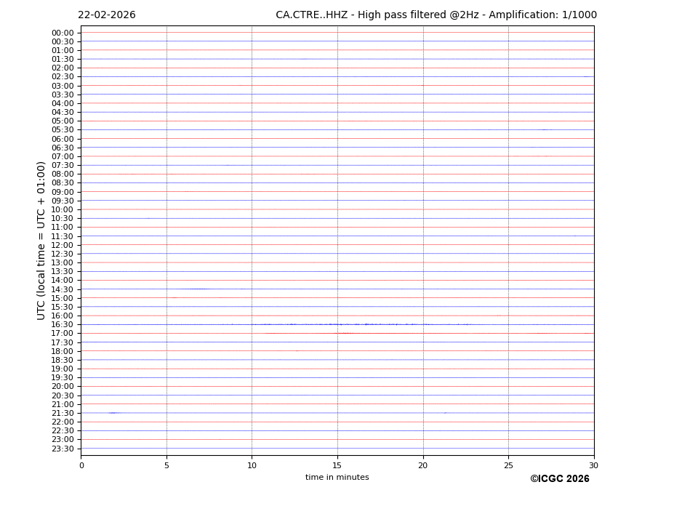Click the date 22-02-2026 in the header
The height and width of the screenshot is (506, 674).
(x=106, y=15)
